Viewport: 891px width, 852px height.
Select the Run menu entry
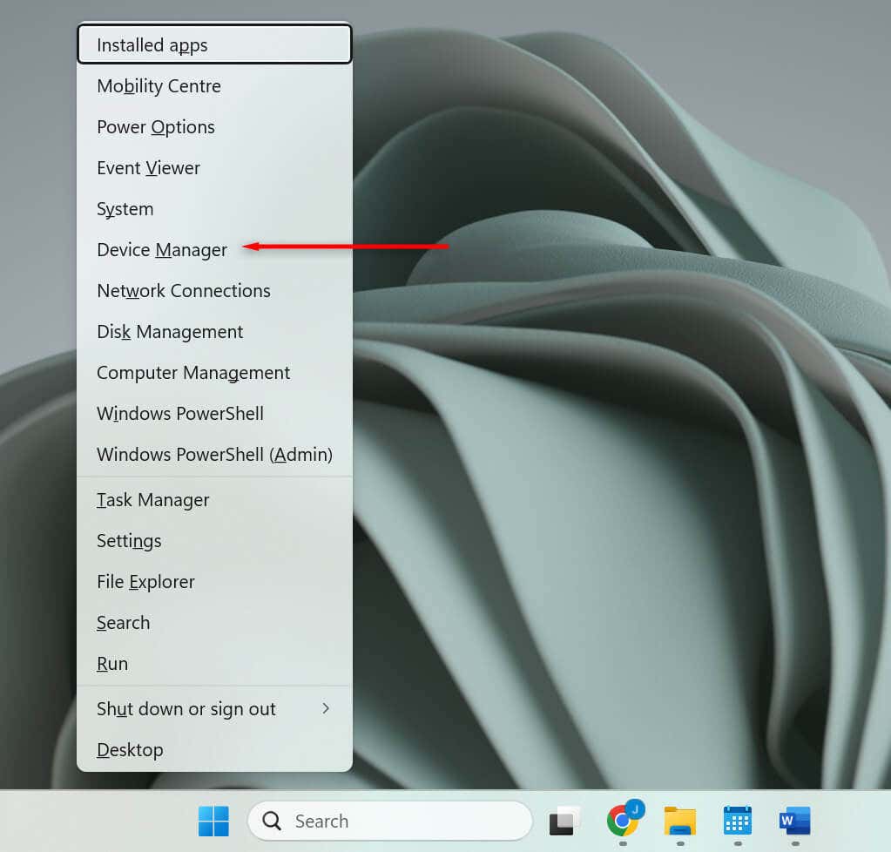(112, 664)
